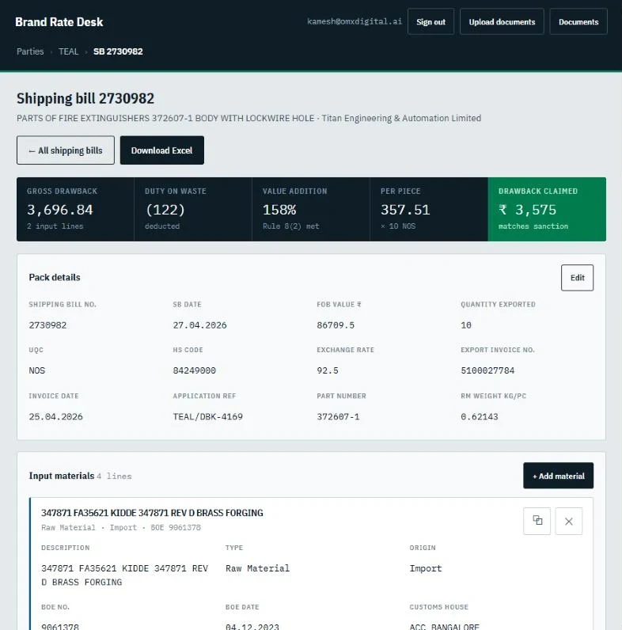Click part number value 372607-1
622x630 pixels.
338,416
